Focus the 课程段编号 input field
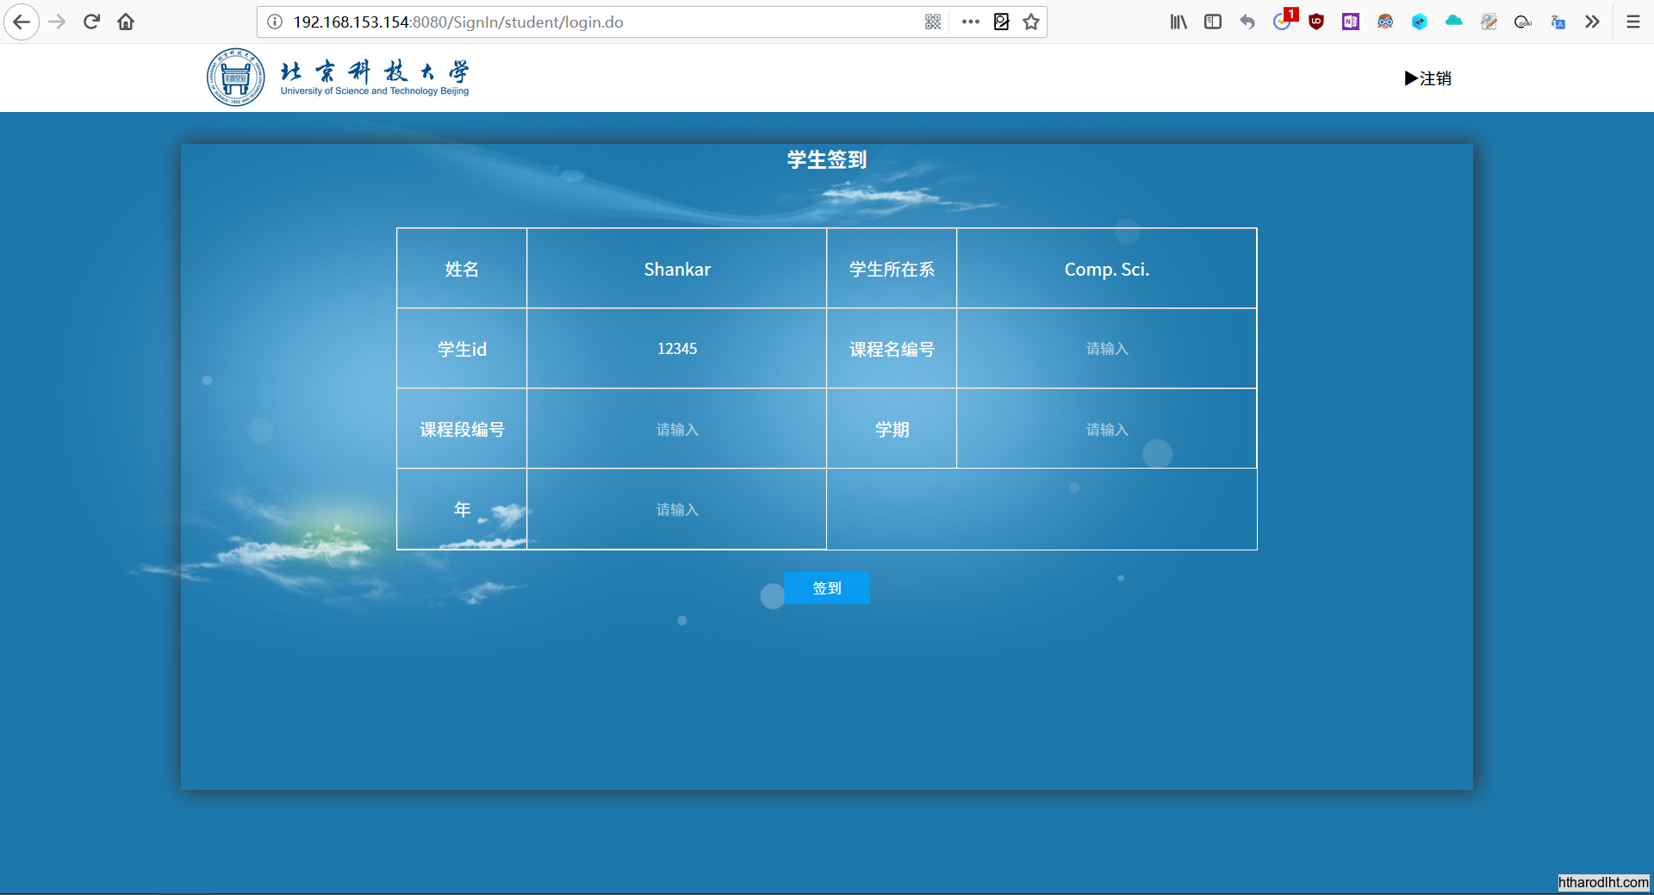This screenshot has height=895, width=1654. click(x=676, y=429)
